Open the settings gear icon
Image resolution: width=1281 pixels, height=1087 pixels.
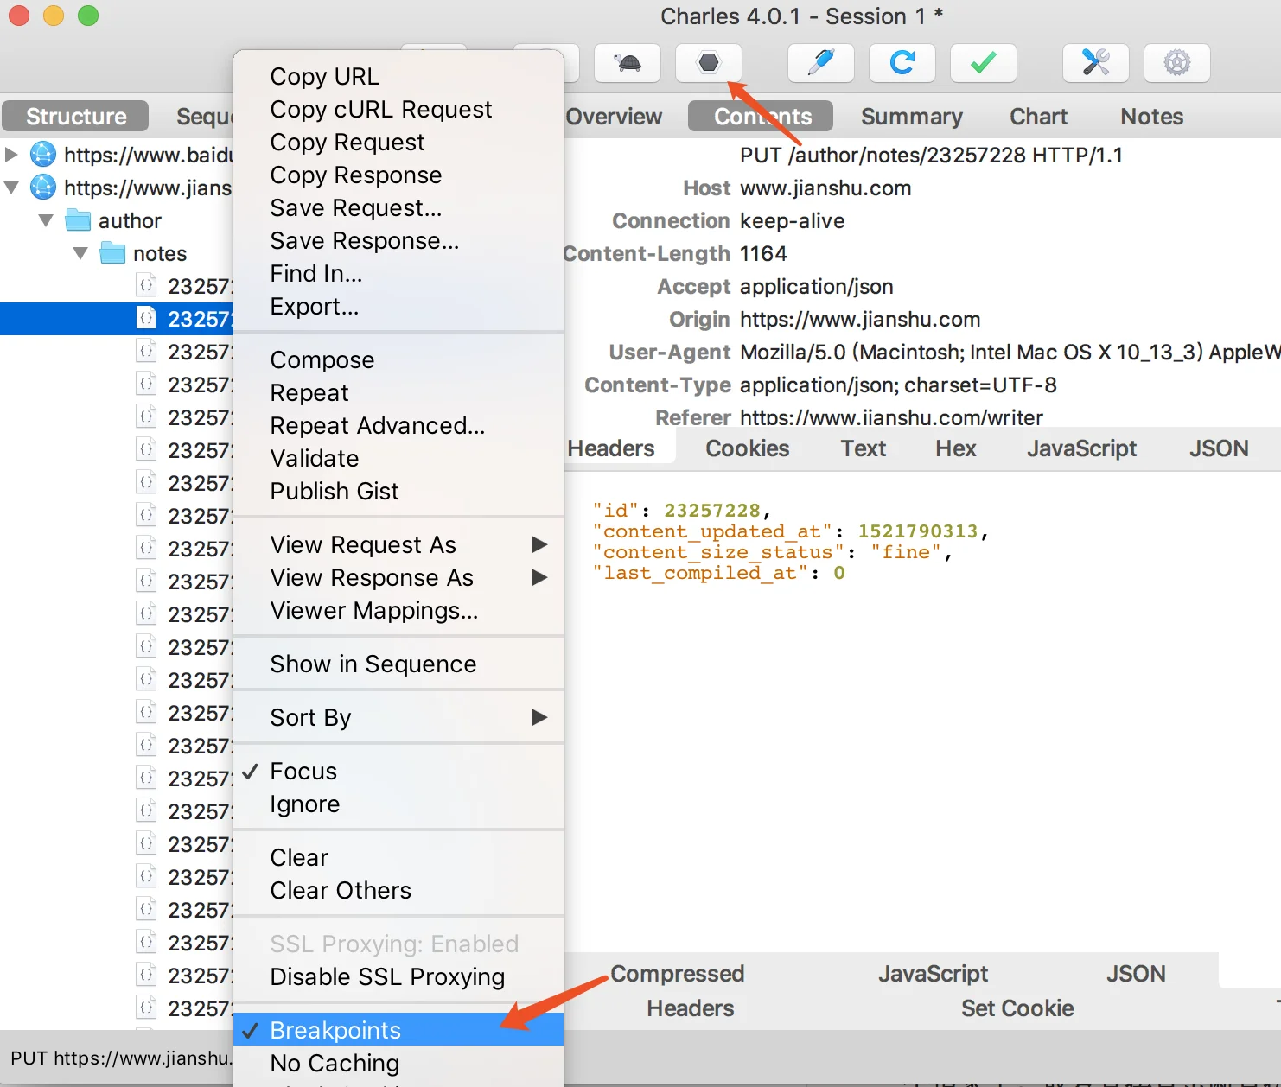point(1177,63)
